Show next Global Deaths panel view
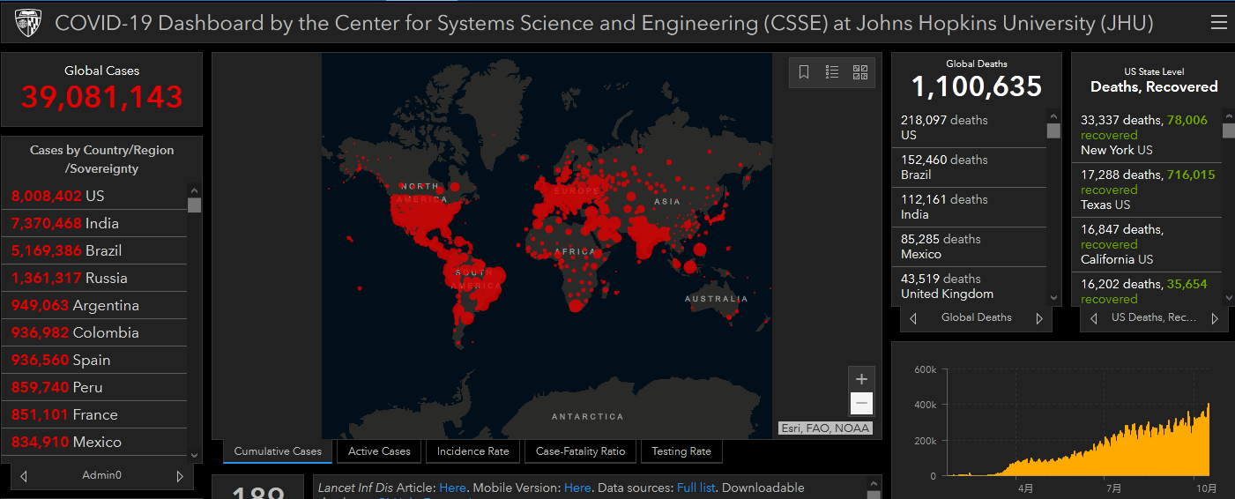The height and width of the screenshot is (499, 1235). 1039,318
